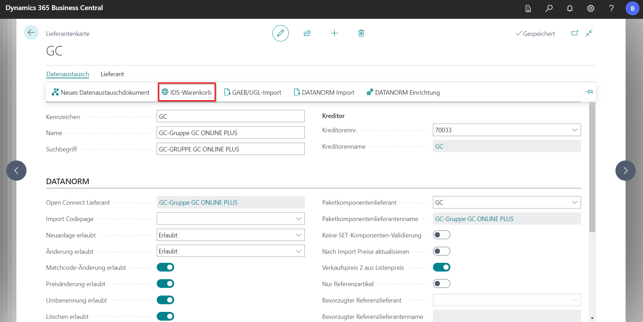
Task: Click DATANORM Import action
Action: pyautogui.click(x=324, y=92)
